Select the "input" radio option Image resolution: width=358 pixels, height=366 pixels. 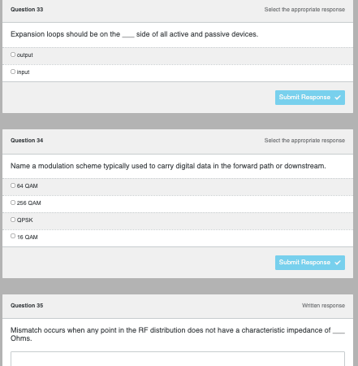tap(13, 72)
